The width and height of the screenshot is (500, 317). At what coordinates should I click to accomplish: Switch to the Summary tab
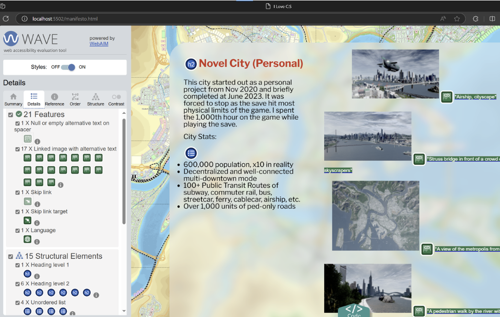coord(13,99)
